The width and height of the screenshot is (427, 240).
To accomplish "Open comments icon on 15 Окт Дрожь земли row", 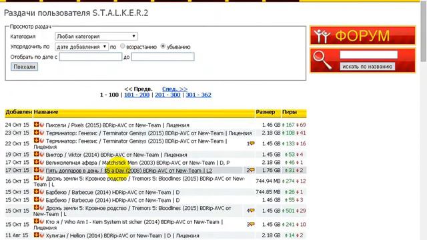I will point(252,211).
